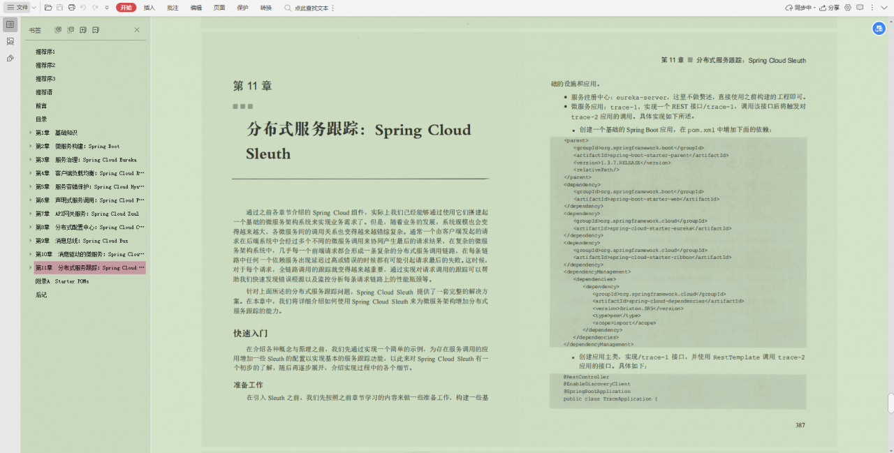Viewport: 894px width, 453px height.
Task: Open the folder icon in top toolbar
Action: [48, 8]
